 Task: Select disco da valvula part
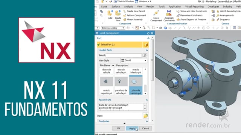[x=106, y=71]
